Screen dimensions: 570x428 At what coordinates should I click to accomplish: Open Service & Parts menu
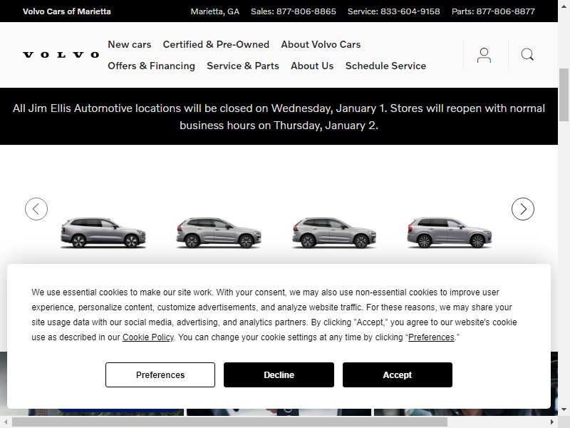[x=243, y=66]
